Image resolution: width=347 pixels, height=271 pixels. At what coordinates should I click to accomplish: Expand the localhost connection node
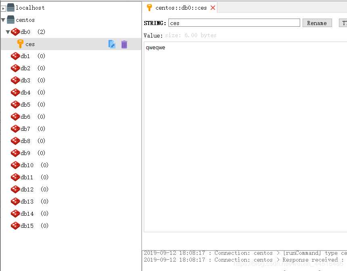(3, 8)
